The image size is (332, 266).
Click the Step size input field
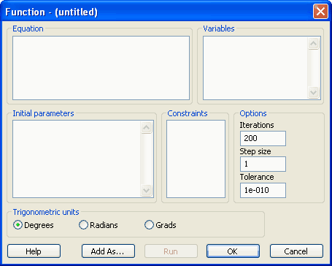tap(263, 164)
